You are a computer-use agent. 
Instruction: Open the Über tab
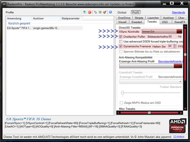click(181, 18)
